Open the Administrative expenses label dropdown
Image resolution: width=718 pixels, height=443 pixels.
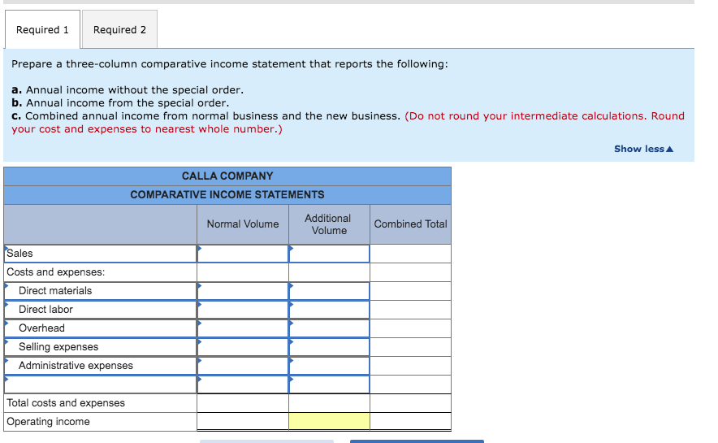tap(100, 366)
